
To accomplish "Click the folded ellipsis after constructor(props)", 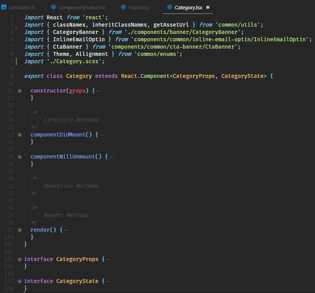I will (x=98, y=91).
